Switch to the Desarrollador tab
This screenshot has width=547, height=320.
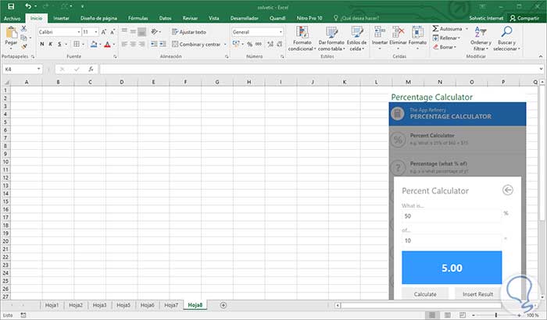coord(244,18)
